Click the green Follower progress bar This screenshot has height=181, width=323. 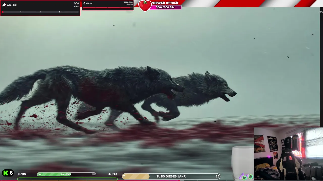tap(66, 174)
